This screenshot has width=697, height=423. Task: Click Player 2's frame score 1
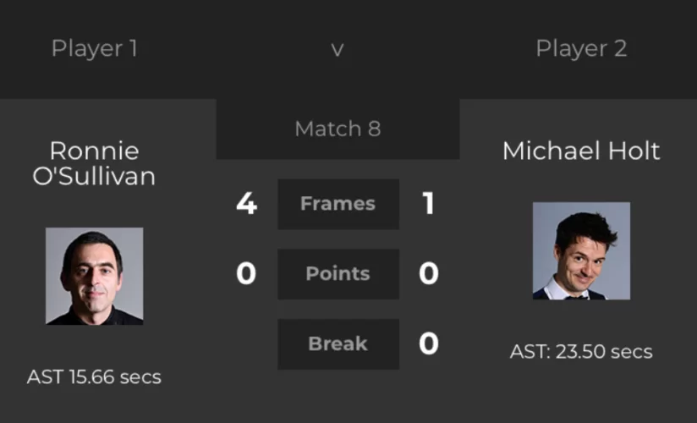point(429,204)
